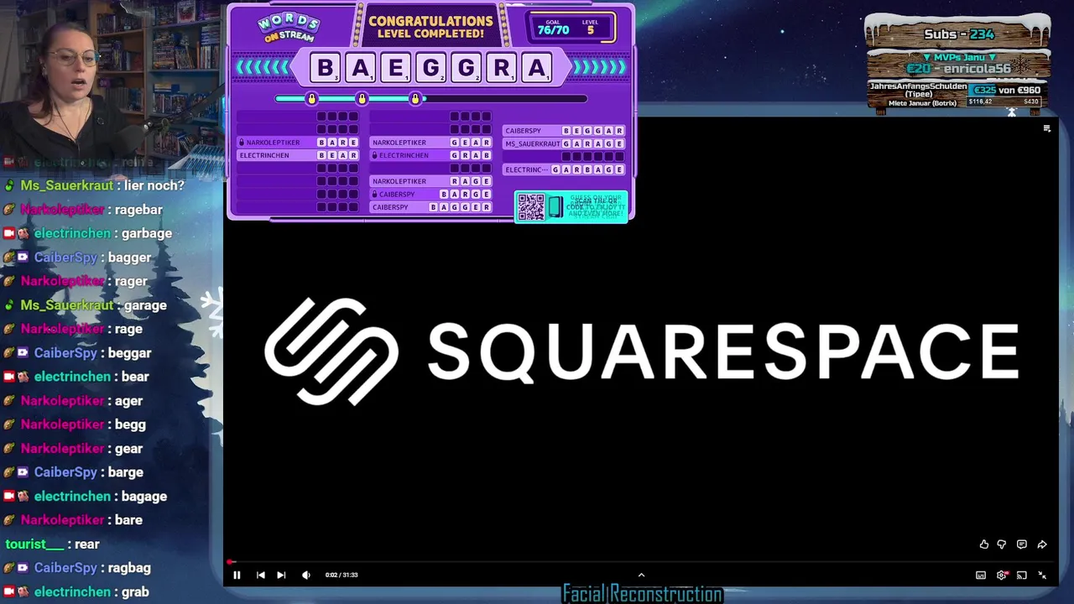1074x604 pixels.
Task: Click the Words on Stream logo
Action: pos(288,28)
